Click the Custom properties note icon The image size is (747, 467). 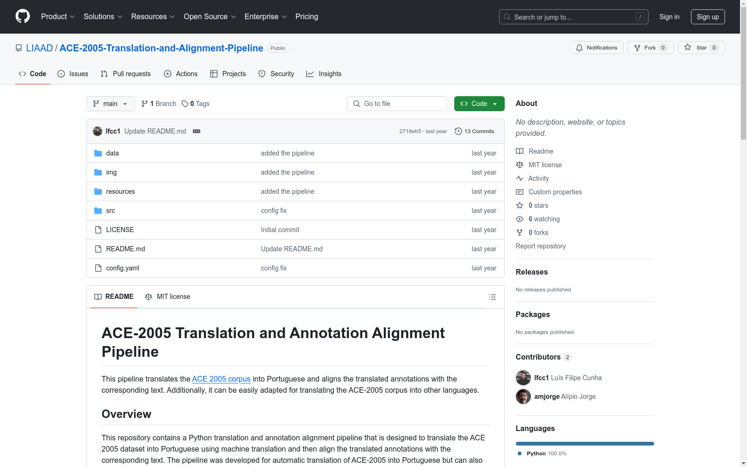tap(520, 192)
